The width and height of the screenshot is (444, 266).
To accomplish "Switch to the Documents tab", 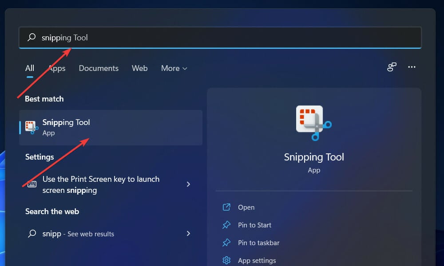I will (99, 68).
